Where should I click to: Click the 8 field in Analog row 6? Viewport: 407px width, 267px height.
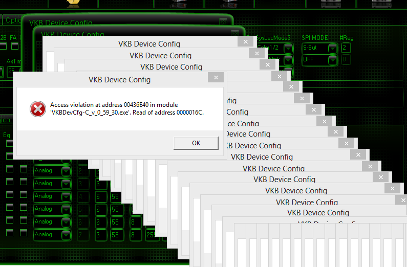pos(135,222)
